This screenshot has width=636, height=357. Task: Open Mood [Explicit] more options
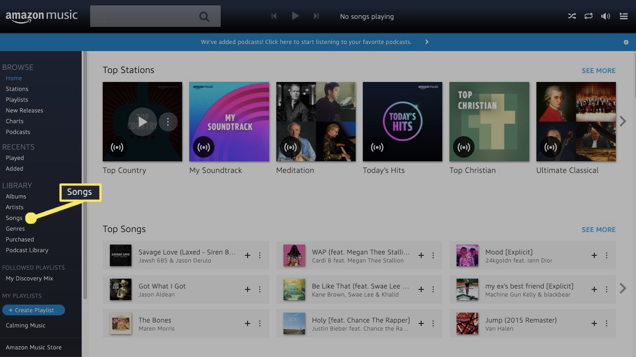click(606, 255)
